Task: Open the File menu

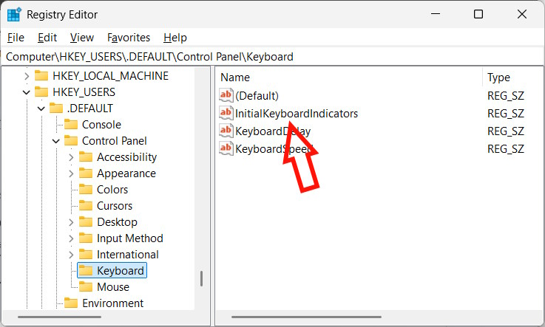Action: pyautogui.click(x=16, y=38)
